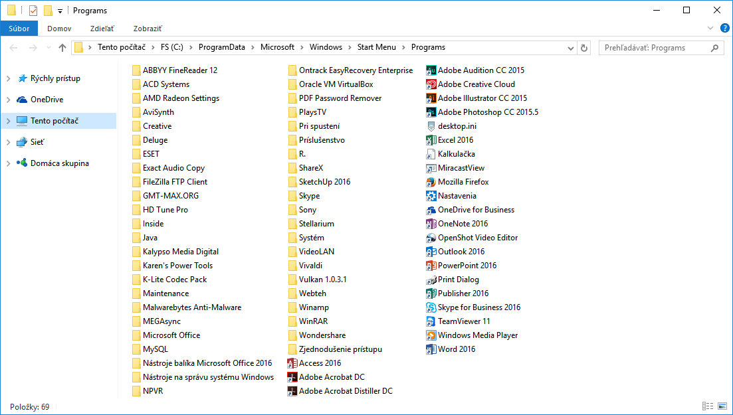Image resolution: width=733 pixels, height=415 pixels.
Task: Switch to the Zobraziť ribbon tab
Action: coord(148,29)
